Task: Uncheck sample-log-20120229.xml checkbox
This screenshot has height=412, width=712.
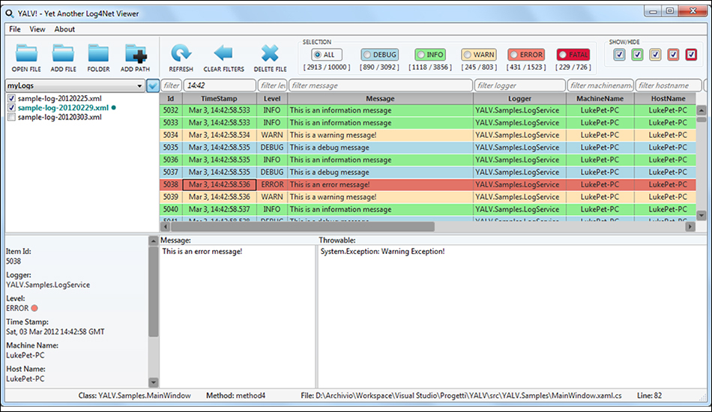Action: 11,108
